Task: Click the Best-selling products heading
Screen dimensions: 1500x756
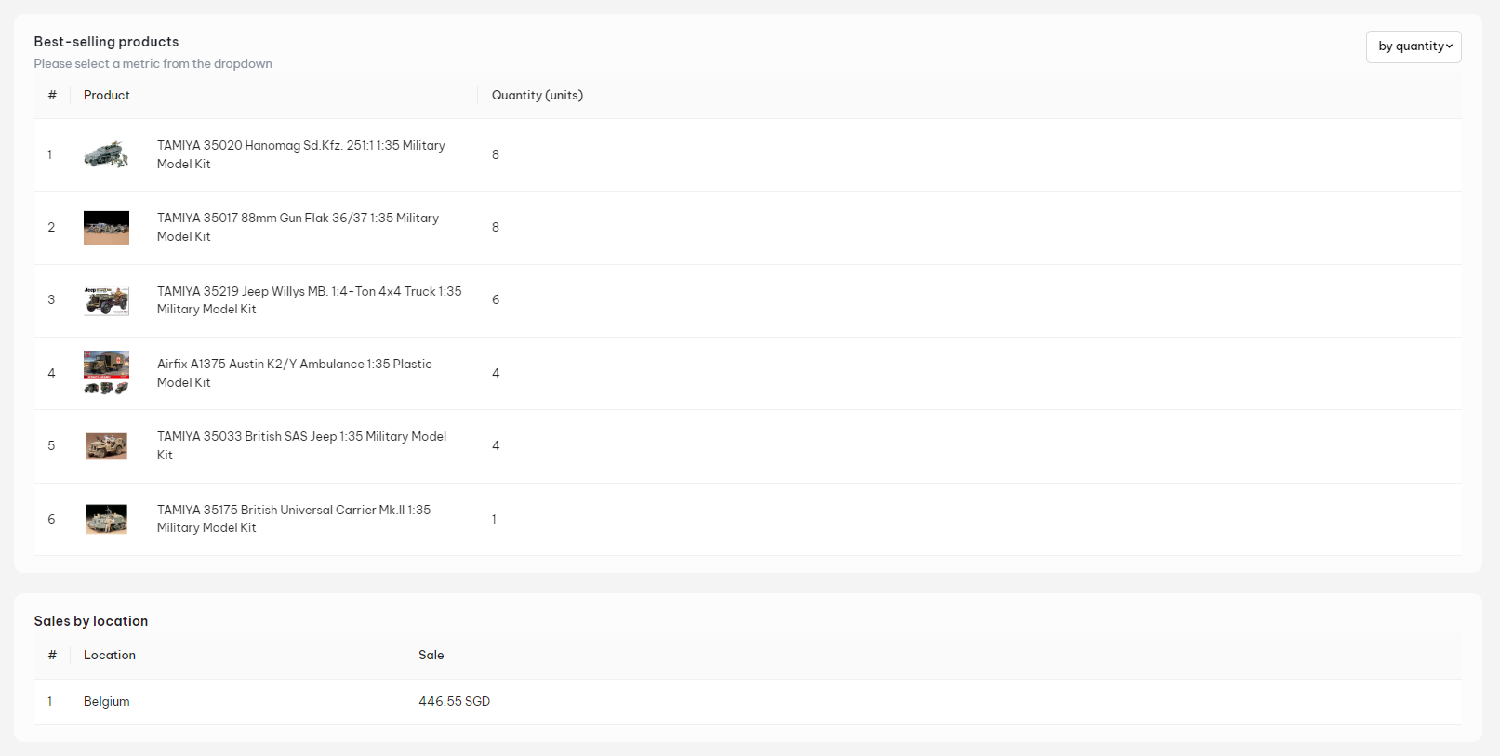Action: [x=106, y=42]
